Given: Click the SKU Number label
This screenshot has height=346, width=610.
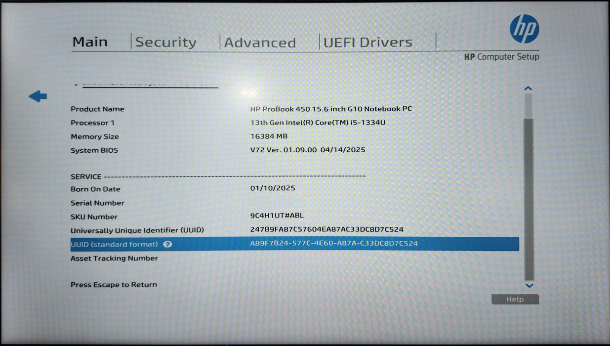Looking at the screenshot, I should pos(94,217).
